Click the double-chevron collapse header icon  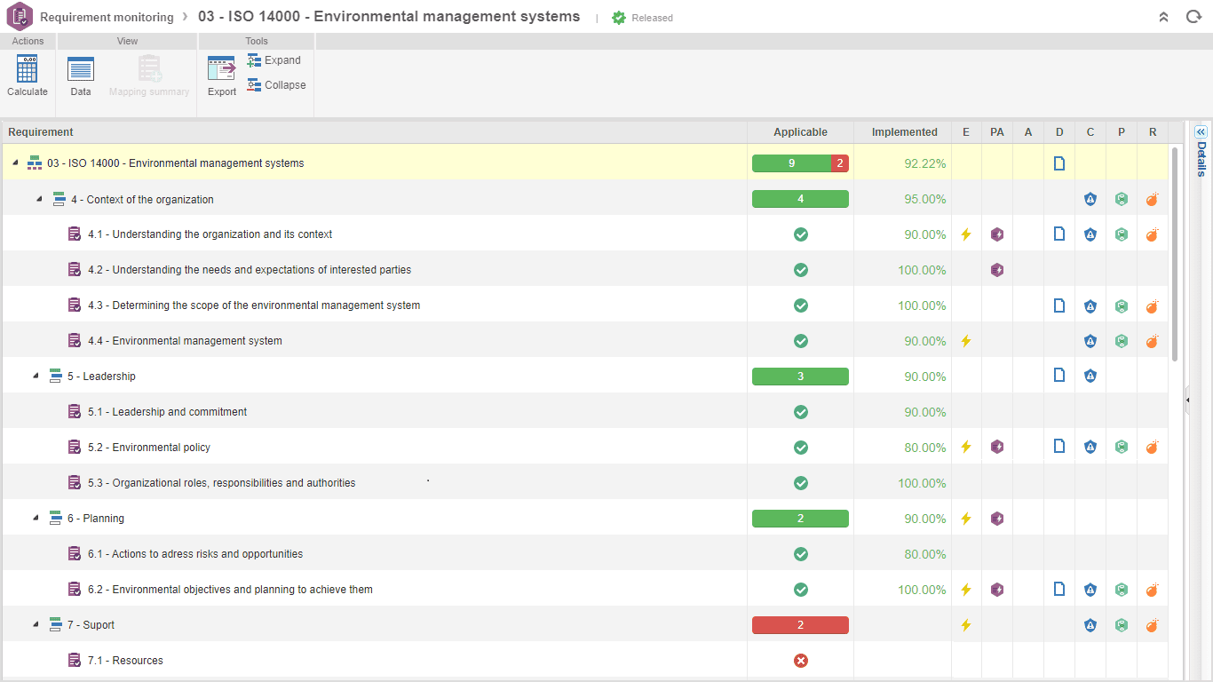(1163, 17)
